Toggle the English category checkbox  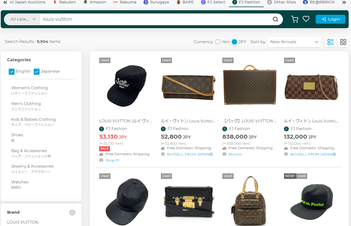12,72
